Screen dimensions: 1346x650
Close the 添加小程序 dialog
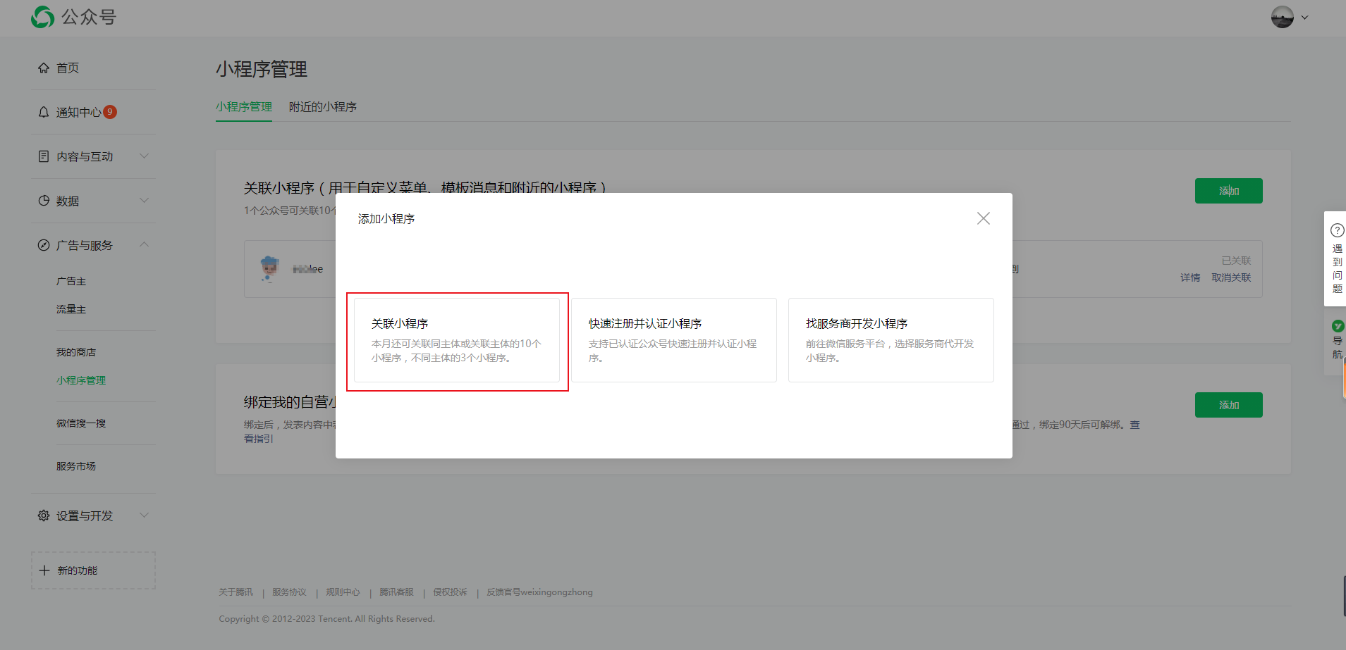click(x=983, y=218)
